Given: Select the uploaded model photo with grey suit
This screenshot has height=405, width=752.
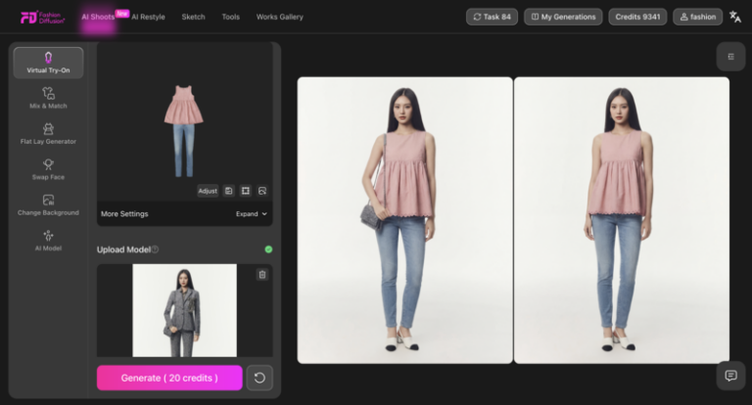Looking at the screenshot, I should [x=185, y=310].
